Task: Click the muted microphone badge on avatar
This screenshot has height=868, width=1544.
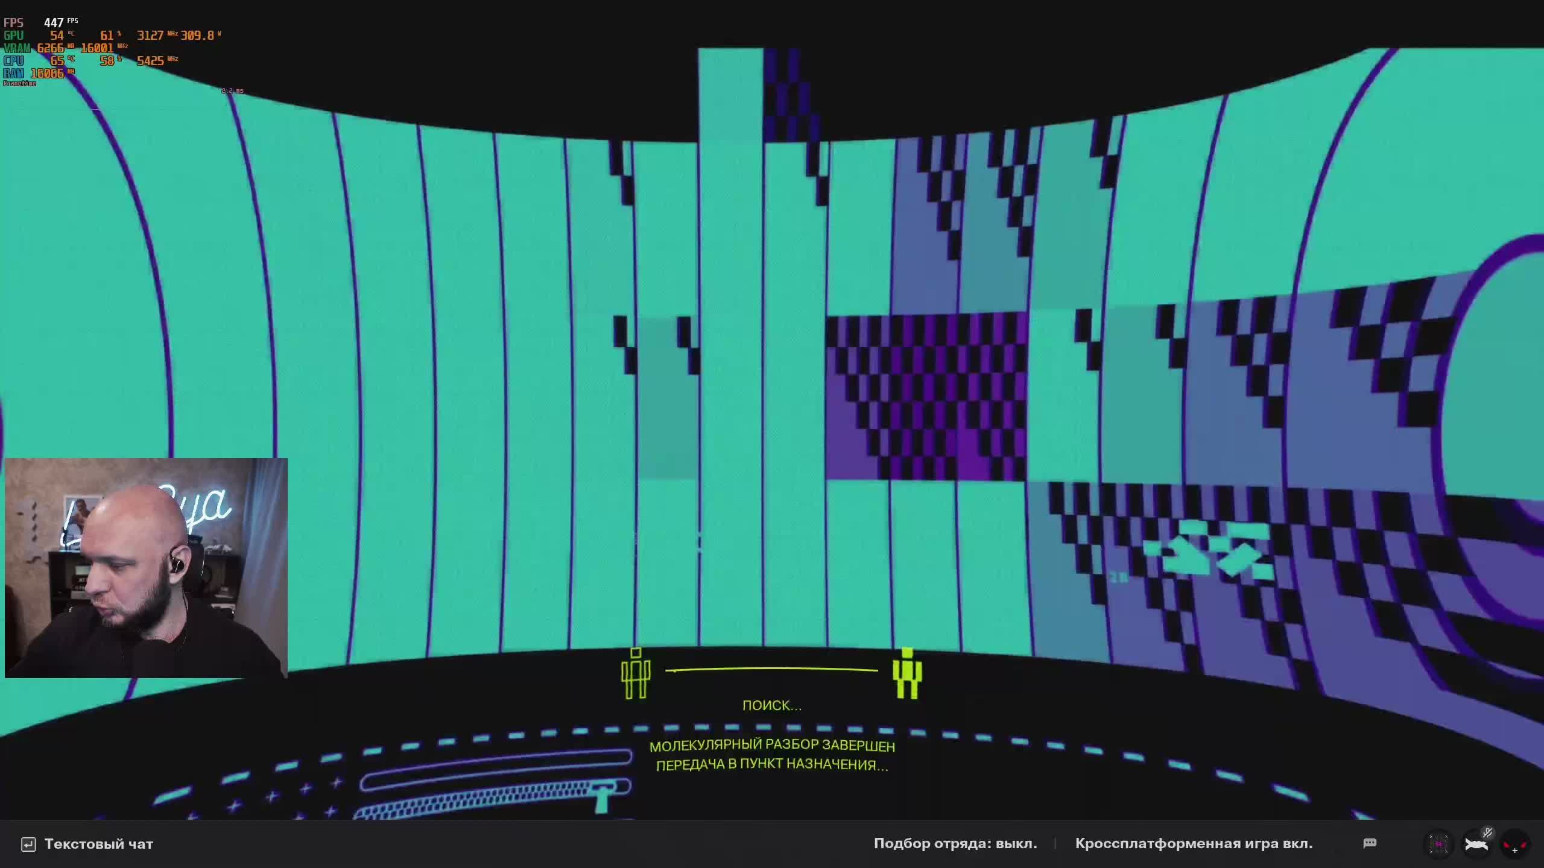Action: [1488, 833]
